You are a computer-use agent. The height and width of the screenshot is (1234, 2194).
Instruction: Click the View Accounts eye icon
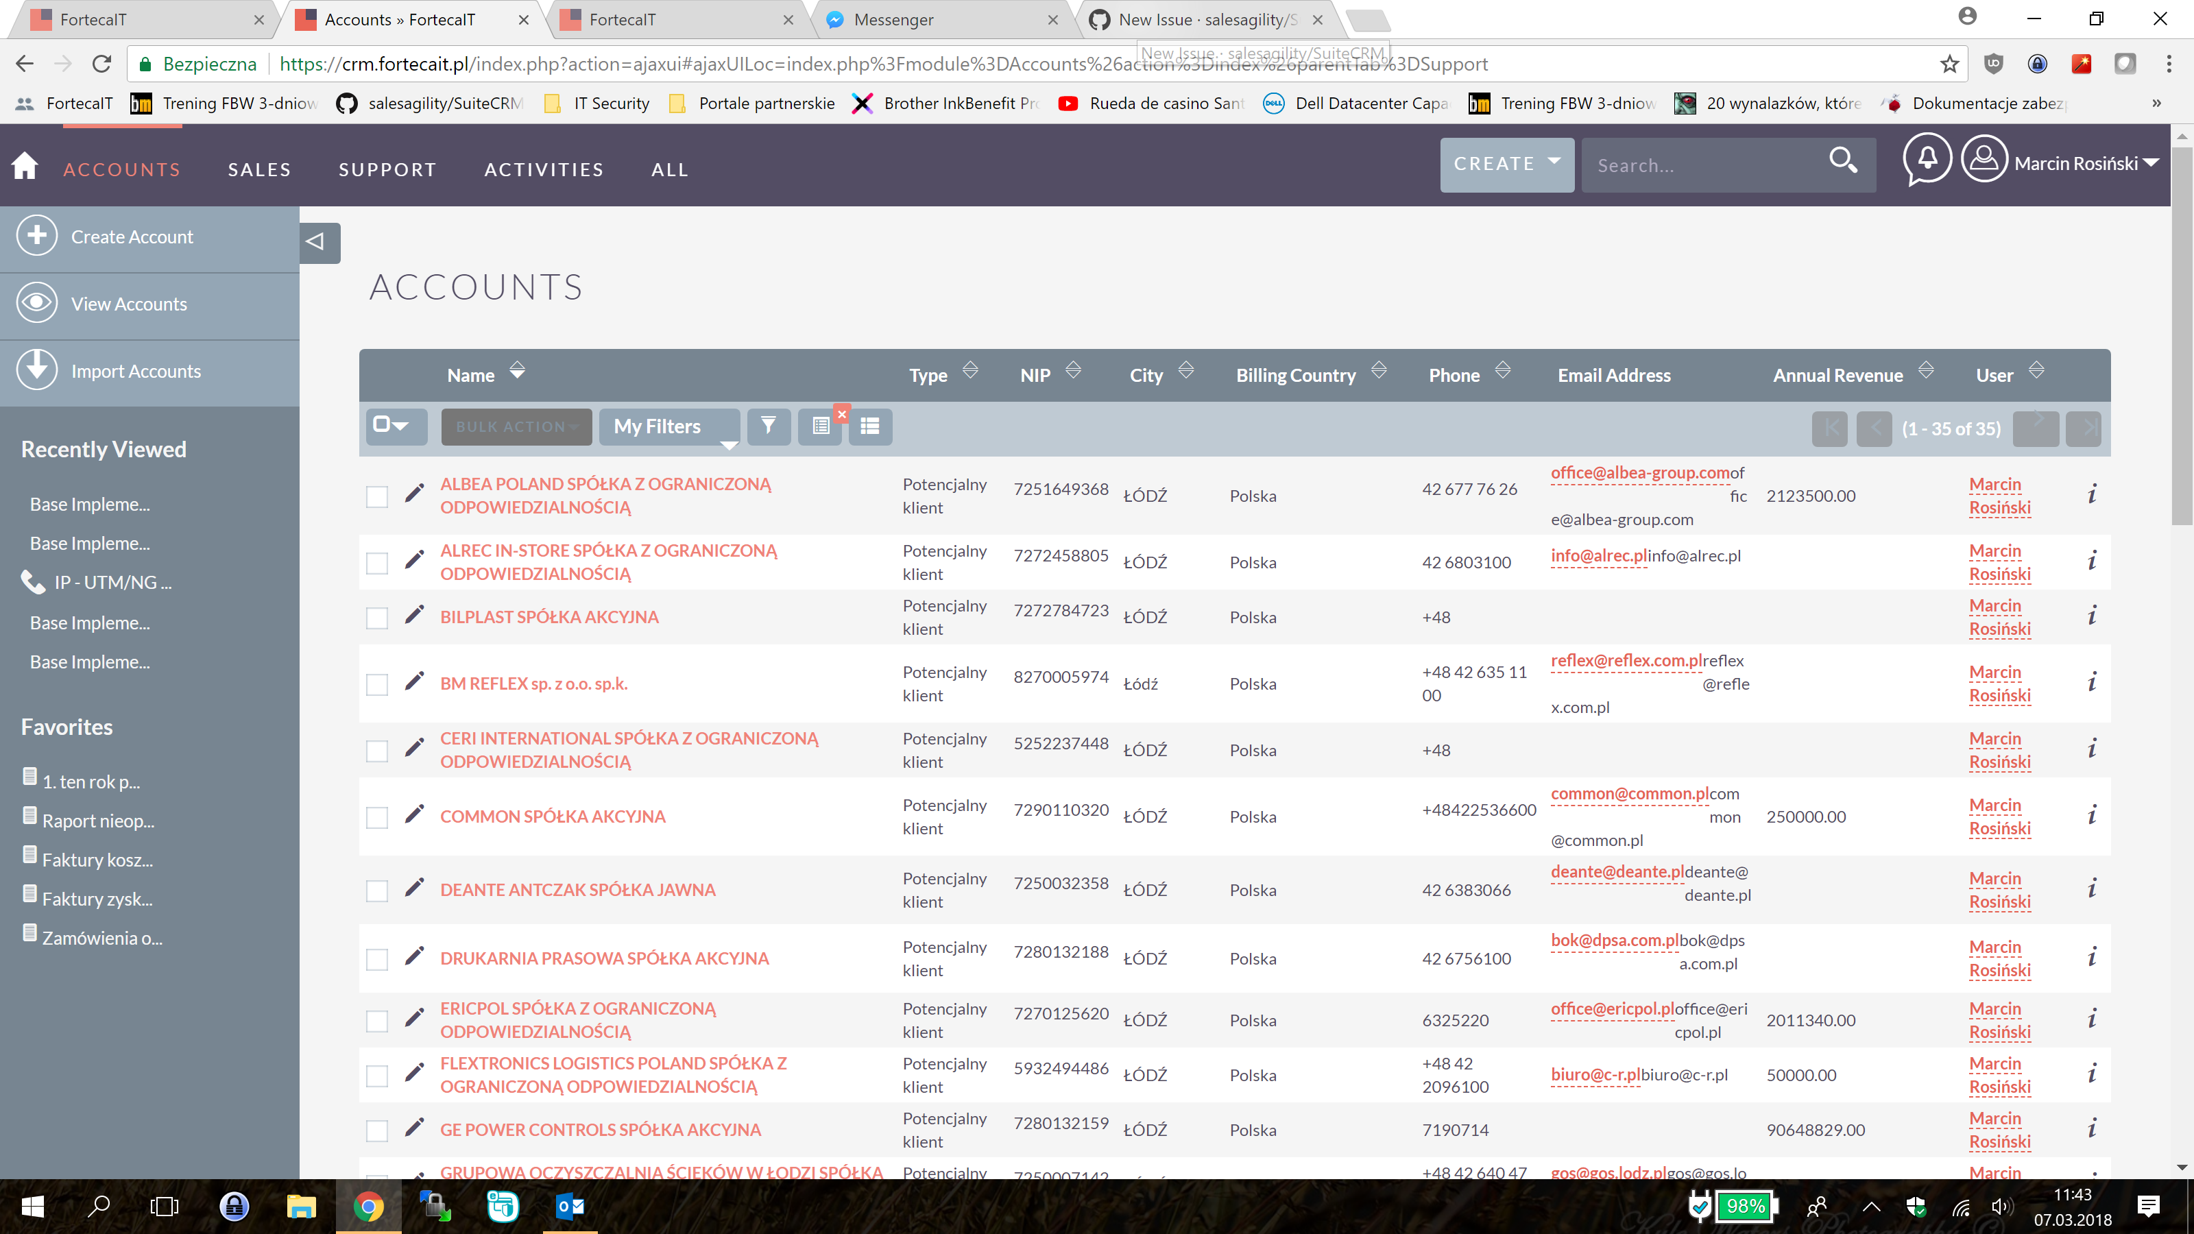pos(36,303)
